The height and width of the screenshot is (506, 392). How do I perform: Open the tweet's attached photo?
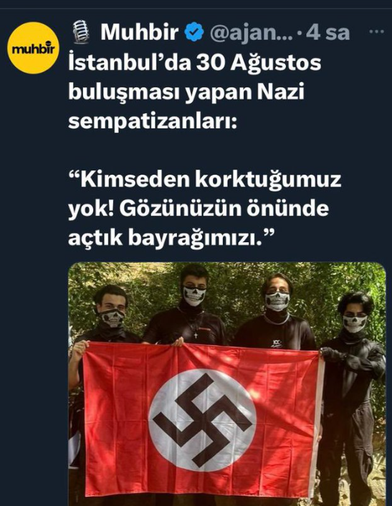pos(227,384)
